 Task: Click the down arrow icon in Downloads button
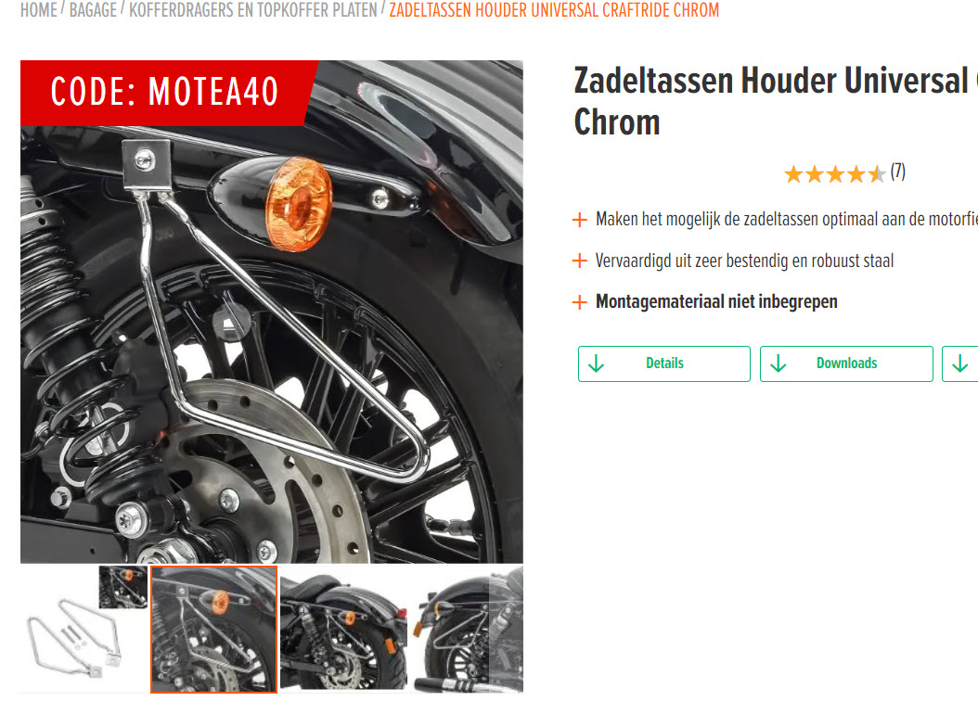pos(779,363)
